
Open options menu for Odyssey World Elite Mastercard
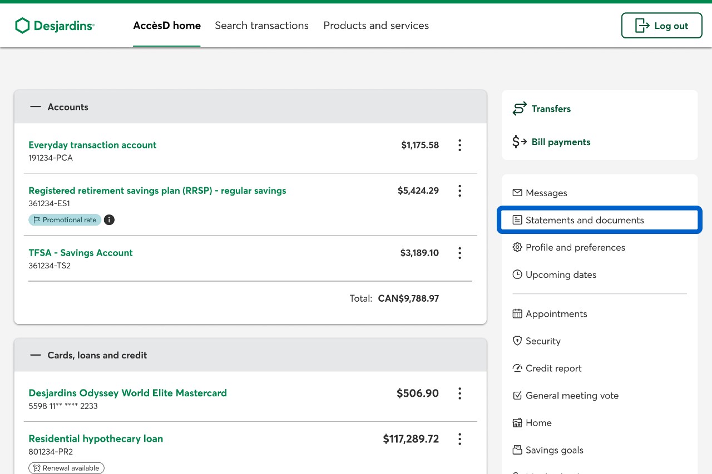click(x=459, y=393)
